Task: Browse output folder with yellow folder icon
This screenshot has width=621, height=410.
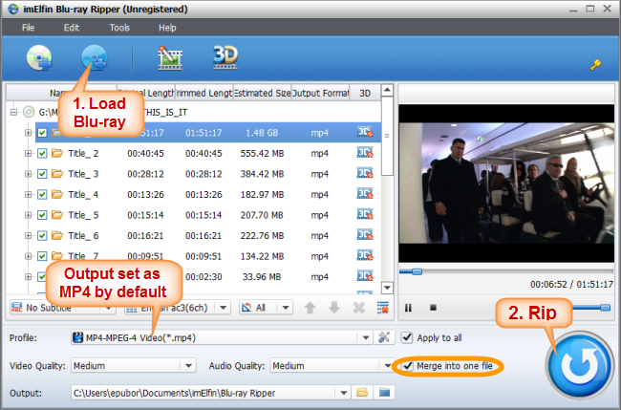Action: [362, 393]
